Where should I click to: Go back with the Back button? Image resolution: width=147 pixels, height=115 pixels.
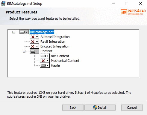(73, 108)
